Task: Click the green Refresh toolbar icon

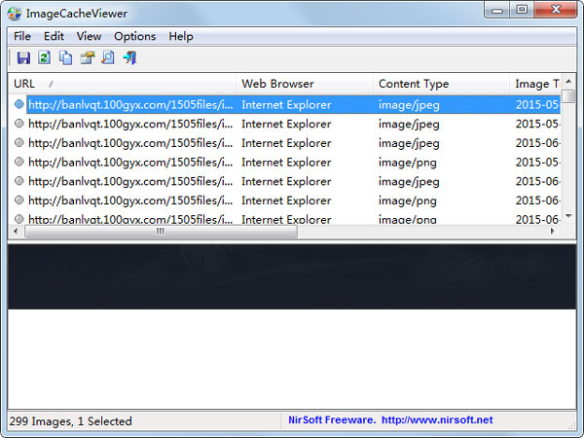Action: click(44, 58)
